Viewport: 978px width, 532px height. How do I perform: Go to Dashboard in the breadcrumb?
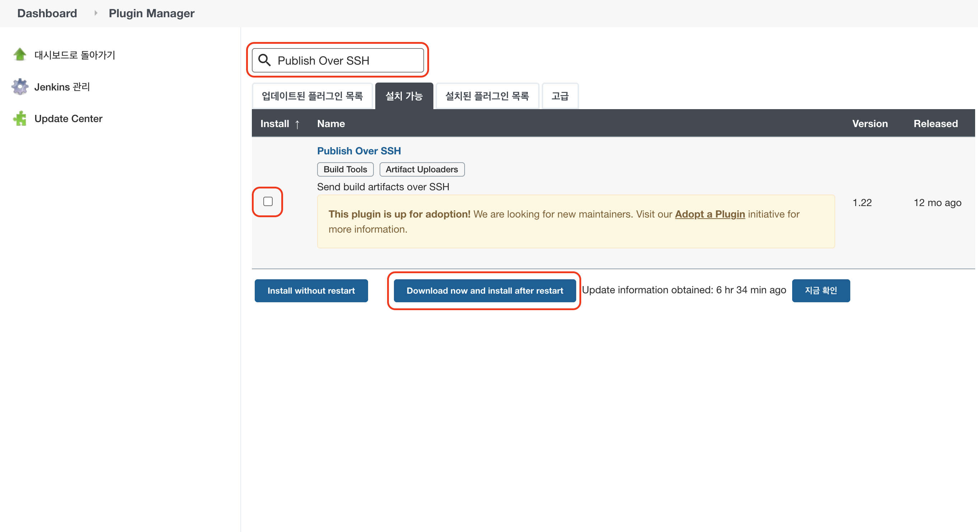click(x=47, y=13)
